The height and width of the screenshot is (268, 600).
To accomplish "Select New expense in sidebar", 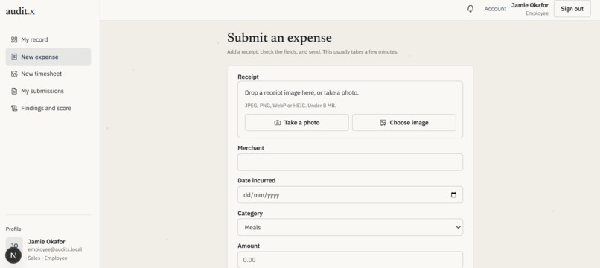I will pos(48,57).
